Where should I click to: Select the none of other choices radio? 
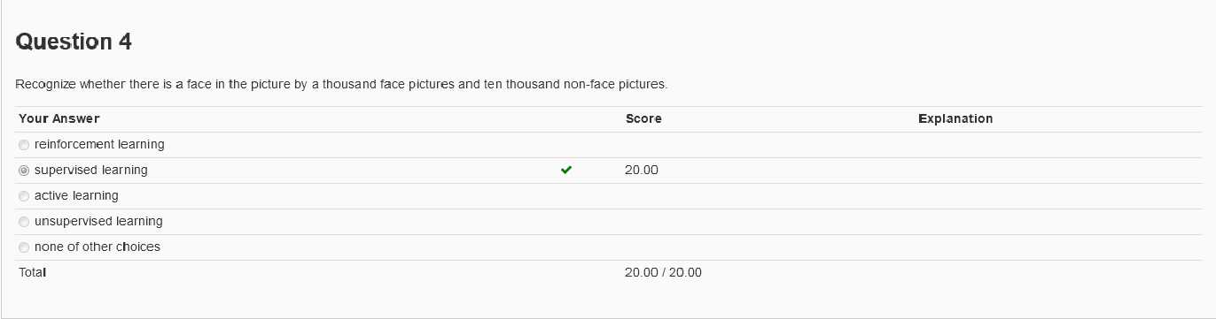(x=24, y=247)
